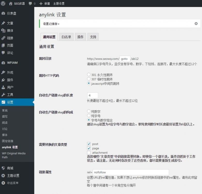This screenshot has width=202, height=194.
Task: Click 主题设置 in the top admin bar
Action: tap(59, 4)
